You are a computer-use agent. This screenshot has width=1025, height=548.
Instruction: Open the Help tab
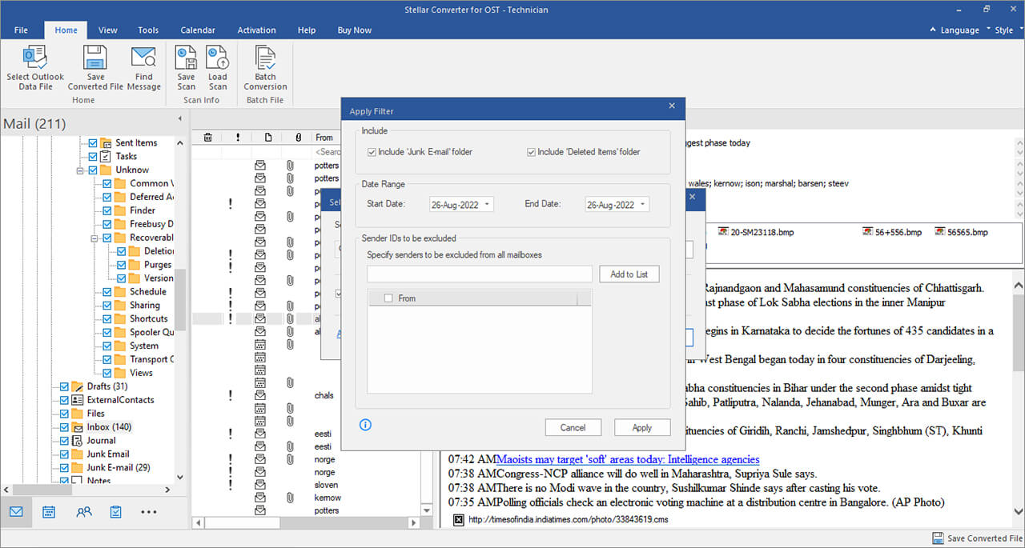click(x=307, y=30)
